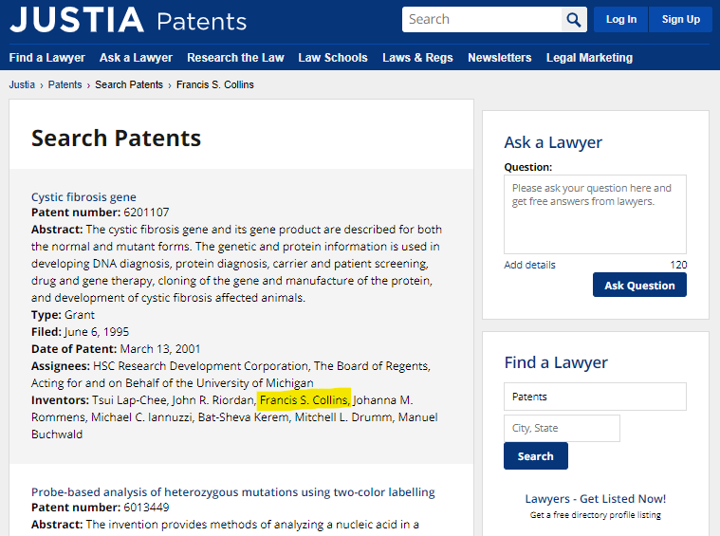Log In to Justia account
The width and height of the screenshot is (720, 536).
(x=620, y=19)
